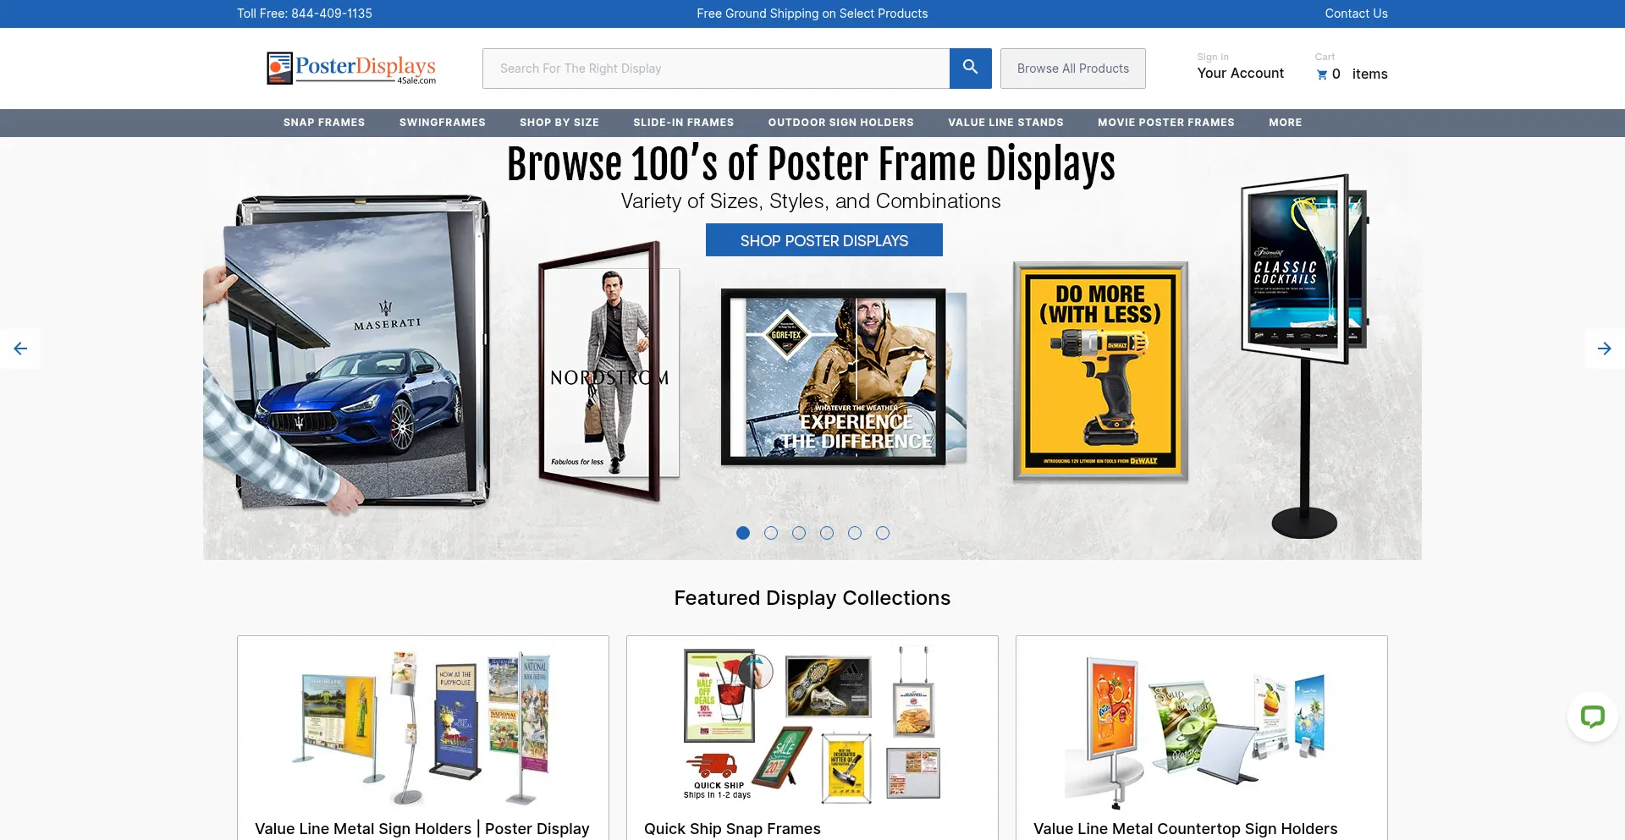Click the PosterDisplays4Sale logo
The image size is (1625, 840).
click(x=351, y=69)
